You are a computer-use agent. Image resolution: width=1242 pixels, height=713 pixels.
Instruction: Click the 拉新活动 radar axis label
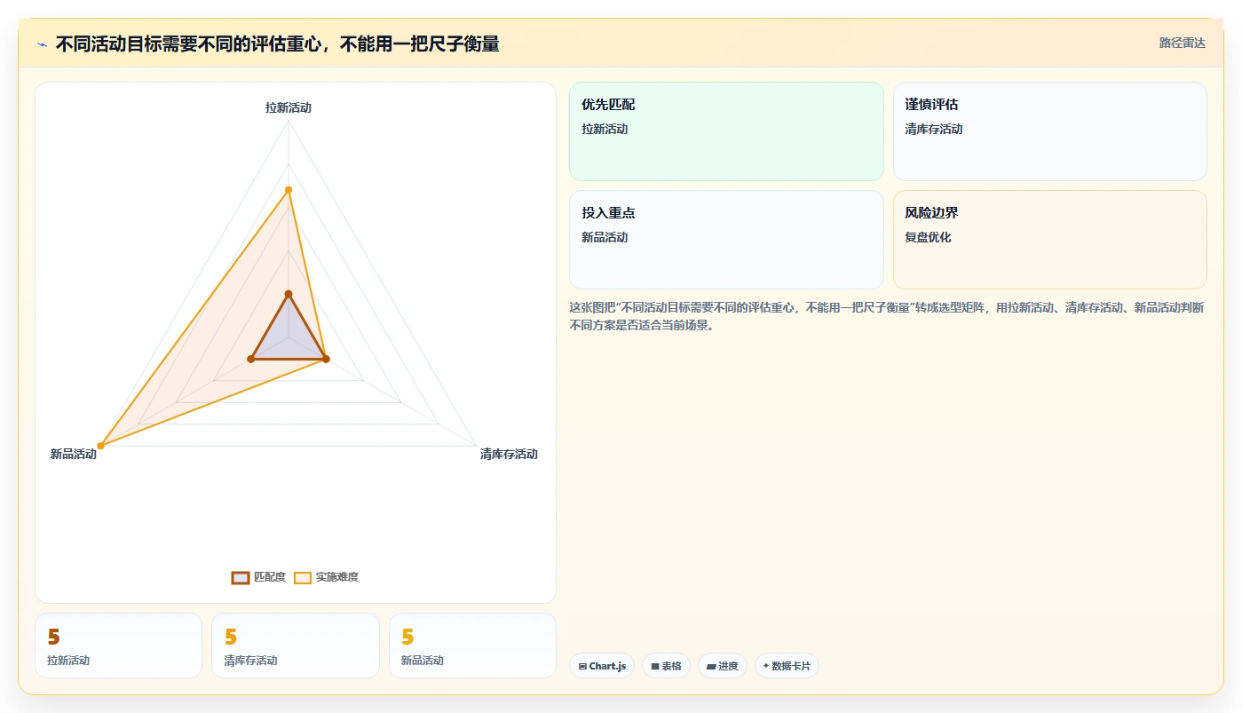[289, 107]
